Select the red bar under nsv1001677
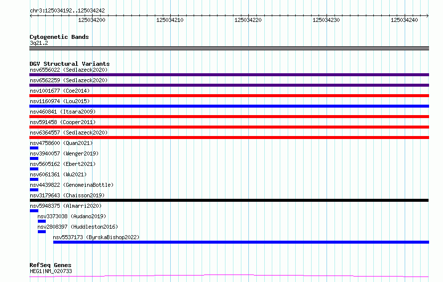This screenshot has width=443, height=282. pyautogui.click(x=229, y=96)
